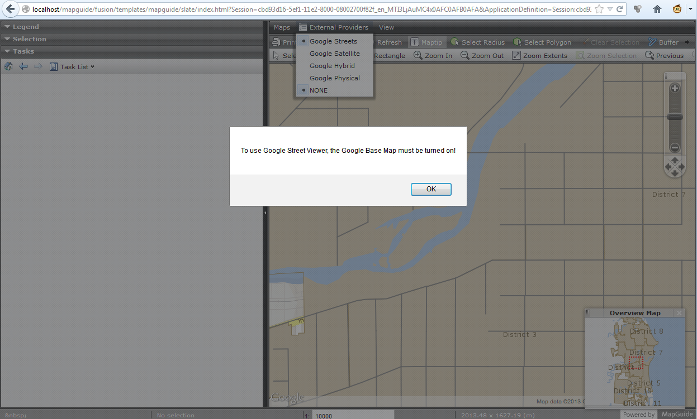Viewport: 697px width, 419px height.
Task: Click the District 3 map label
Action: point(519,335)
